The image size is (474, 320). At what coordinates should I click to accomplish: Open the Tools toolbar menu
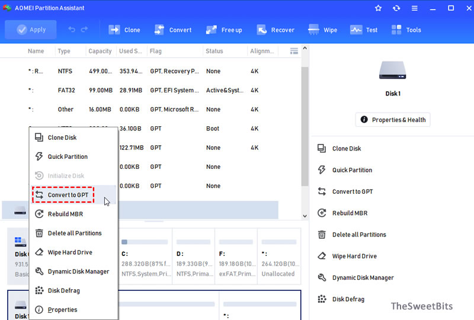(x=406, y=30)
